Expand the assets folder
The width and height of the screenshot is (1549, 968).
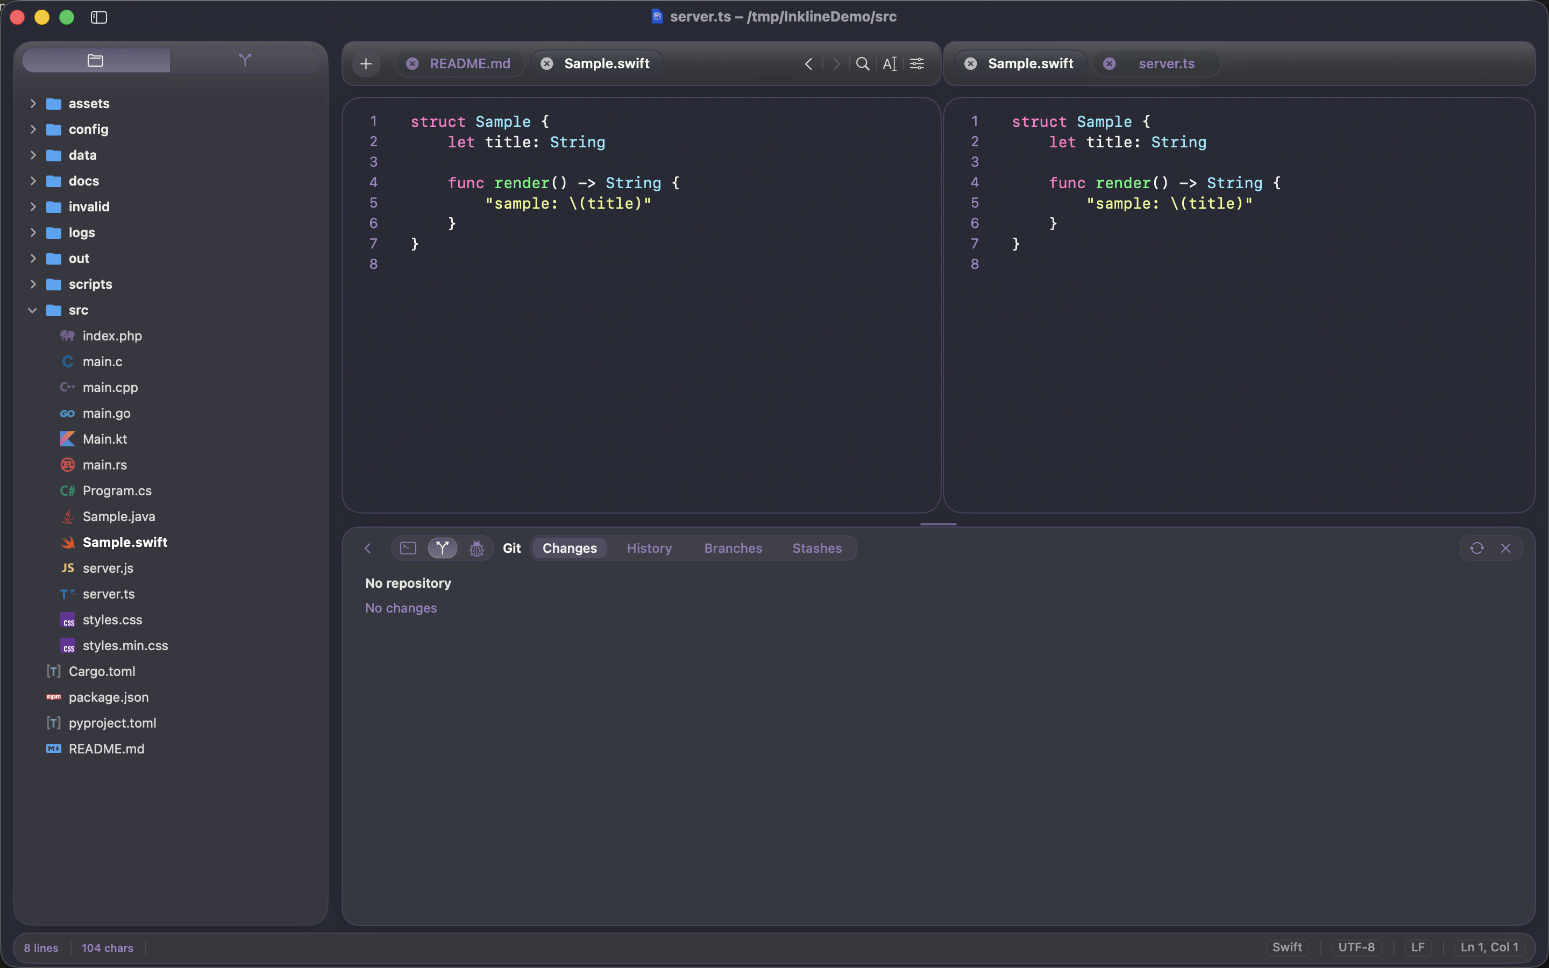[33, 103]
